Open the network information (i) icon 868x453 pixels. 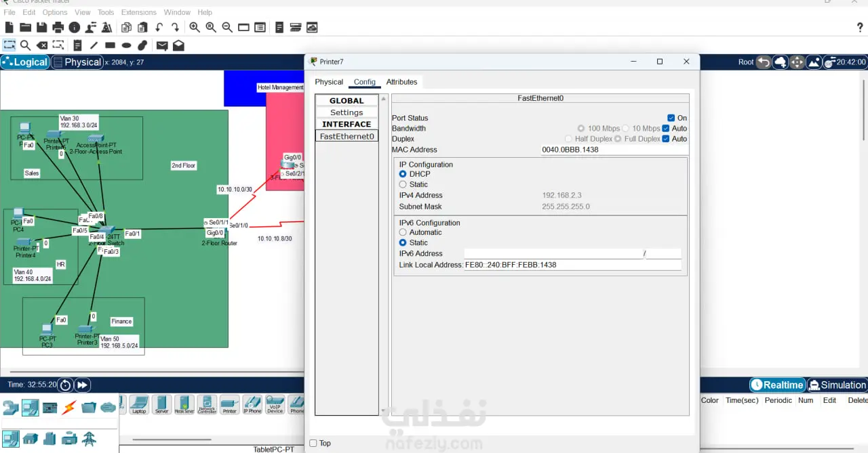coord(75,27)
